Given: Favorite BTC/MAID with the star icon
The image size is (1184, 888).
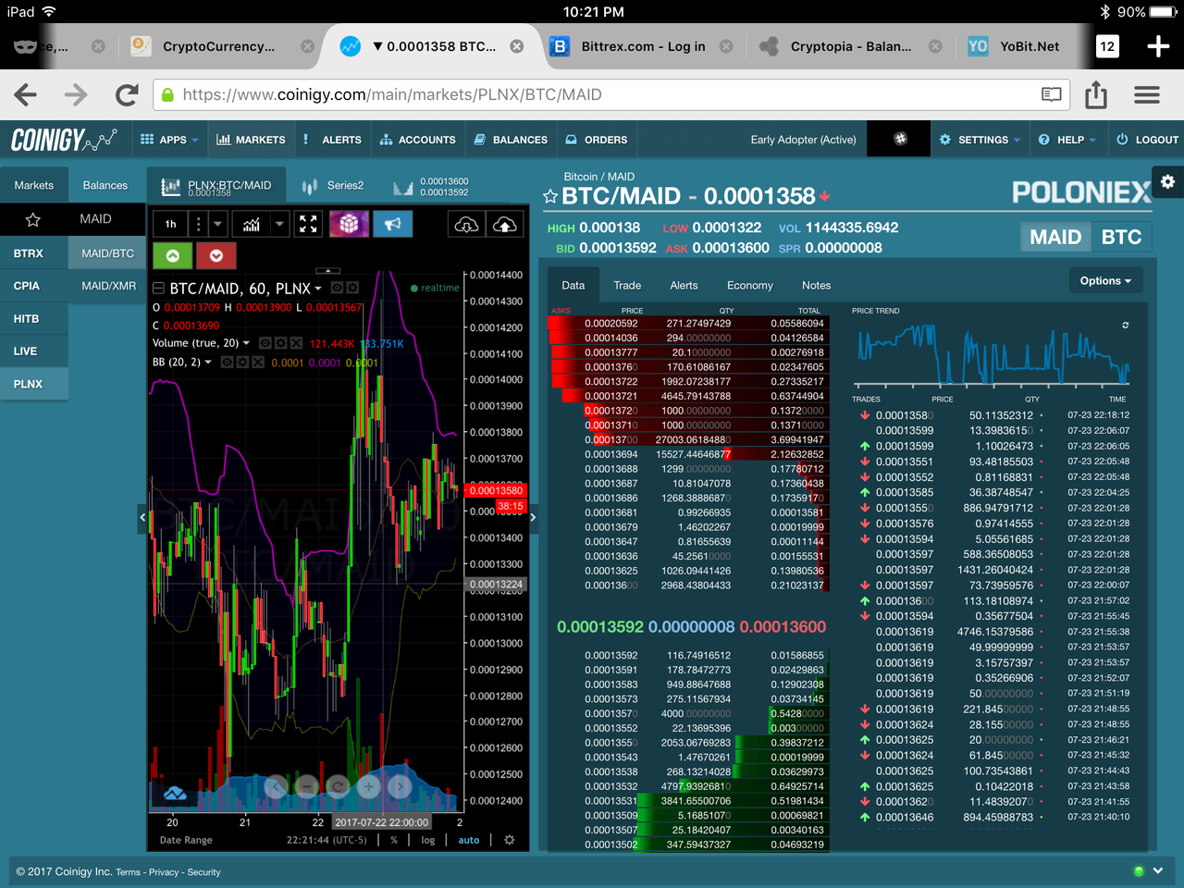Looking at the screenshot, I should [x=550, y=196].
